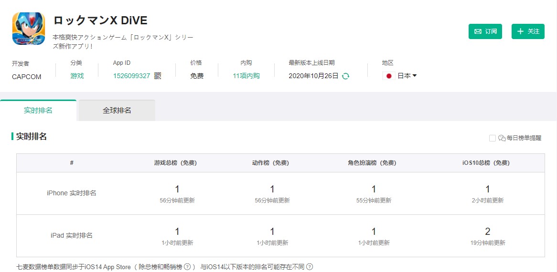The height and width of the screenshot is (272, 557).
Task: Click the 动作榜（免费） column header
Action: point(270,163)
